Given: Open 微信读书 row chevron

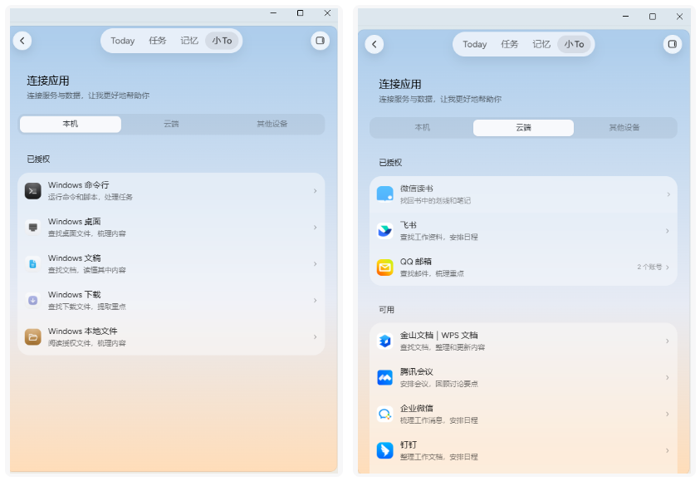Looking at the screenshot, I should click(x=668, y=194).
